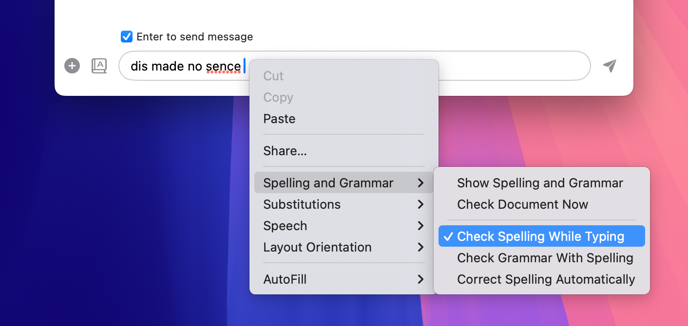The height and width of the screenshot is (326, 688).
Task: Click Check Document Now
Action: [x=522, y=204]
